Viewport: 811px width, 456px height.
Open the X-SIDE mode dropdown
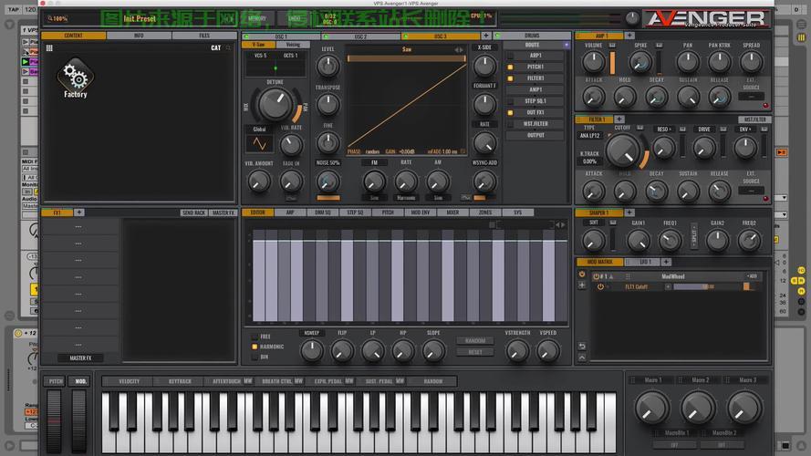[484, 47]
